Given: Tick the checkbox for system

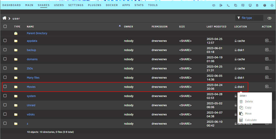Looking at the screenshot, I should tap(5, 96).
